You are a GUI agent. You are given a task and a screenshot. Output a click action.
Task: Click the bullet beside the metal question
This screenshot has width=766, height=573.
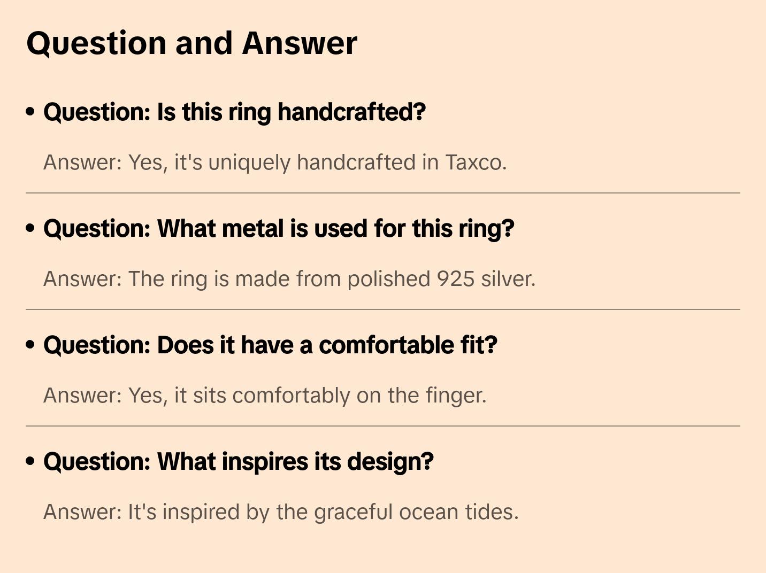click(x=30, y=228)
